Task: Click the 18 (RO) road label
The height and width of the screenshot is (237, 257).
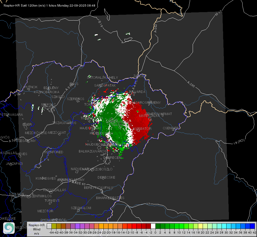Action: [239, 142]
